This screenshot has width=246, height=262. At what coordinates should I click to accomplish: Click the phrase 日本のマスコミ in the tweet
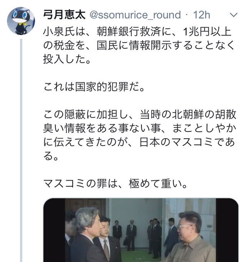pyautogui.click(x=176, y=142)
